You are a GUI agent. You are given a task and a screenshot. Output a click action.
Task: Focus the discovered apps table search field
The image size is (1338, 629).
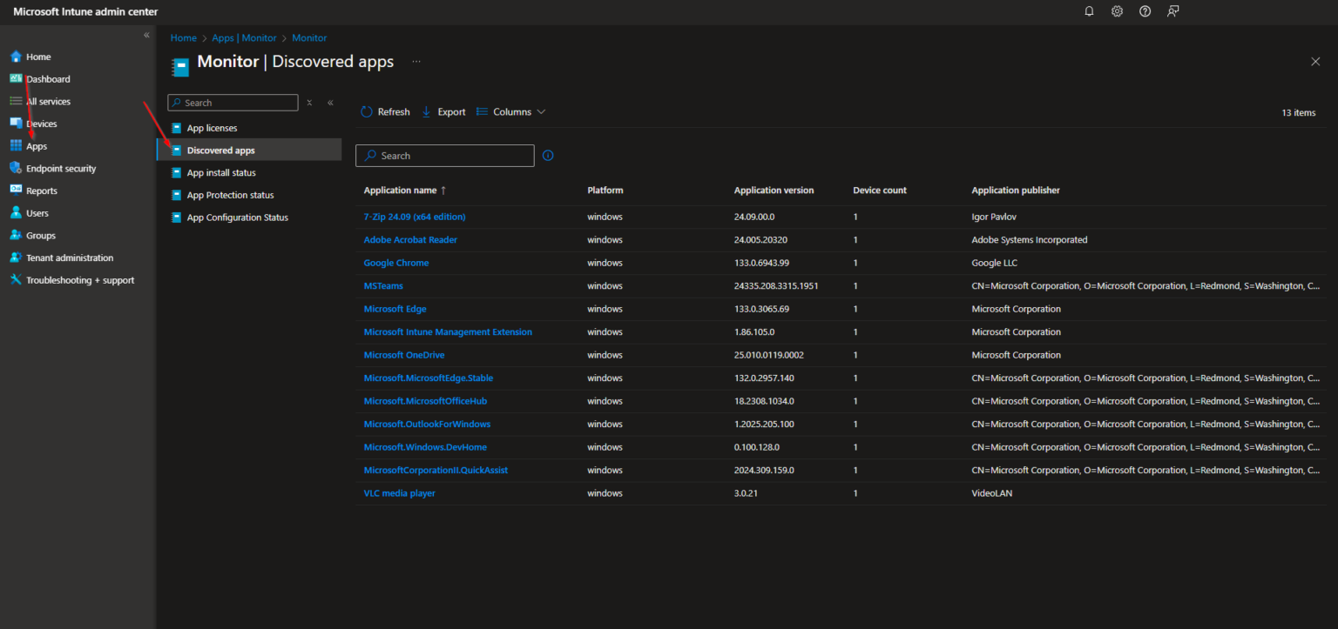pyautogui.click(x=445, y=156)
